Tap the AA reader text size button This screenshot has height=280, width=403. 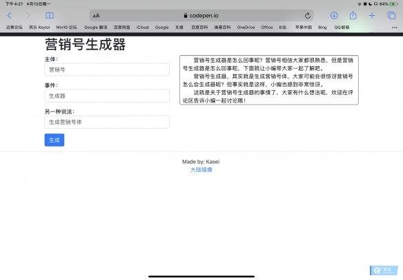96,16
